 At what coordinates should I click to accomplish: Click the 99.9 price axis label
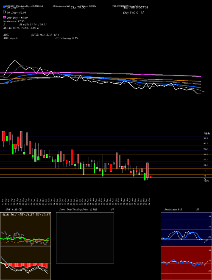[206, 138]
